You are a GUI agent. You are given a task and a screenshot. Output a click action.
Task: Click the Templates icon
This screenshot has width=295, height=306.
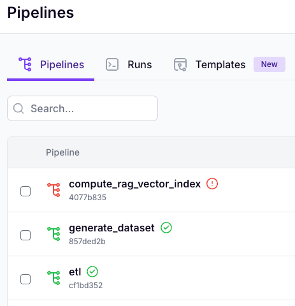180,64
